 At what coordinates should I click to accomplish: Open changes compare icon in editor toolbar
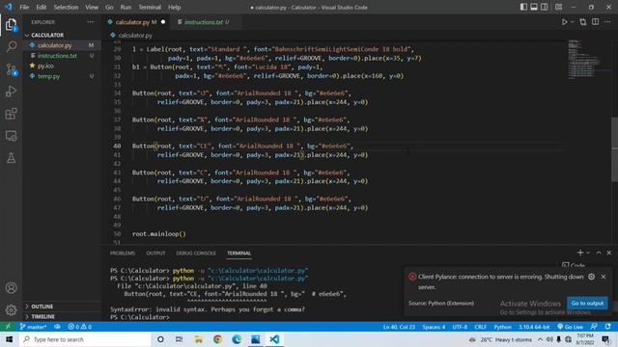coord(583,22)
